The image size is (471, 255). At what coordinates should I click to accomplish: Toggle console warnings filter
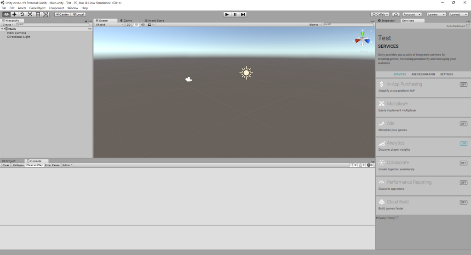pyautogui.click(x=362, y=165)
